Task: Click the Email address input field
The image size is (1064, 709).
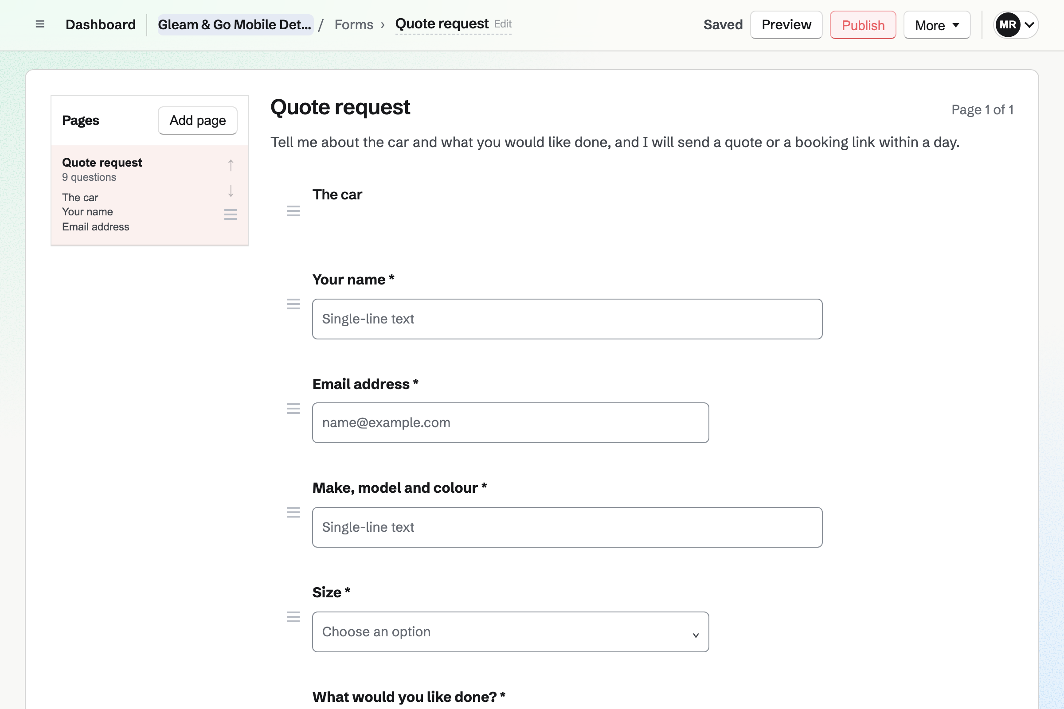Action: tap(510, 423)
